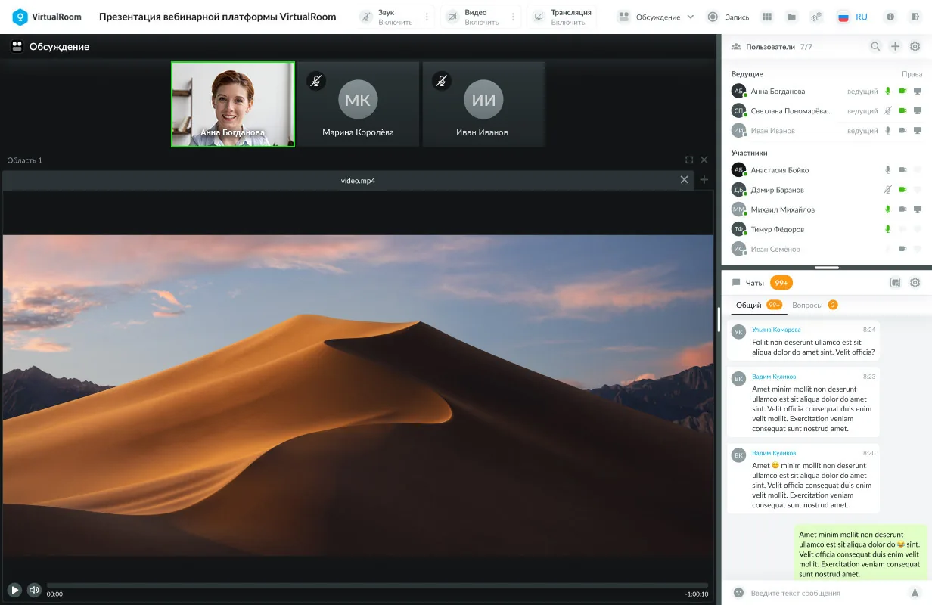
Task: Toggle Дамир Баранов's camera permission
Action: (902, 190)
